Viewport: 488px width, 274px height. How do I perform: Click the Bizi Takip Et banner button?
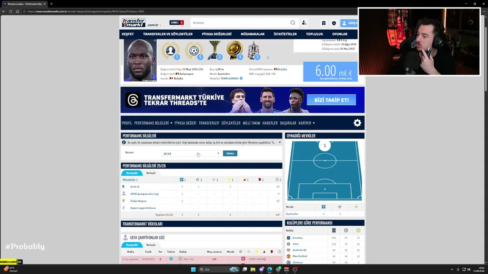point(331,100)
